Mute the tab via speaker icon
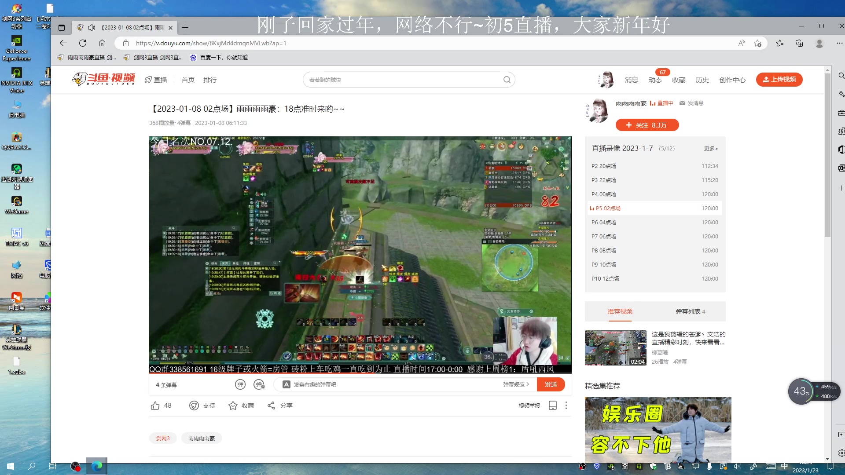845x475 pixels. tap(92, 28)
